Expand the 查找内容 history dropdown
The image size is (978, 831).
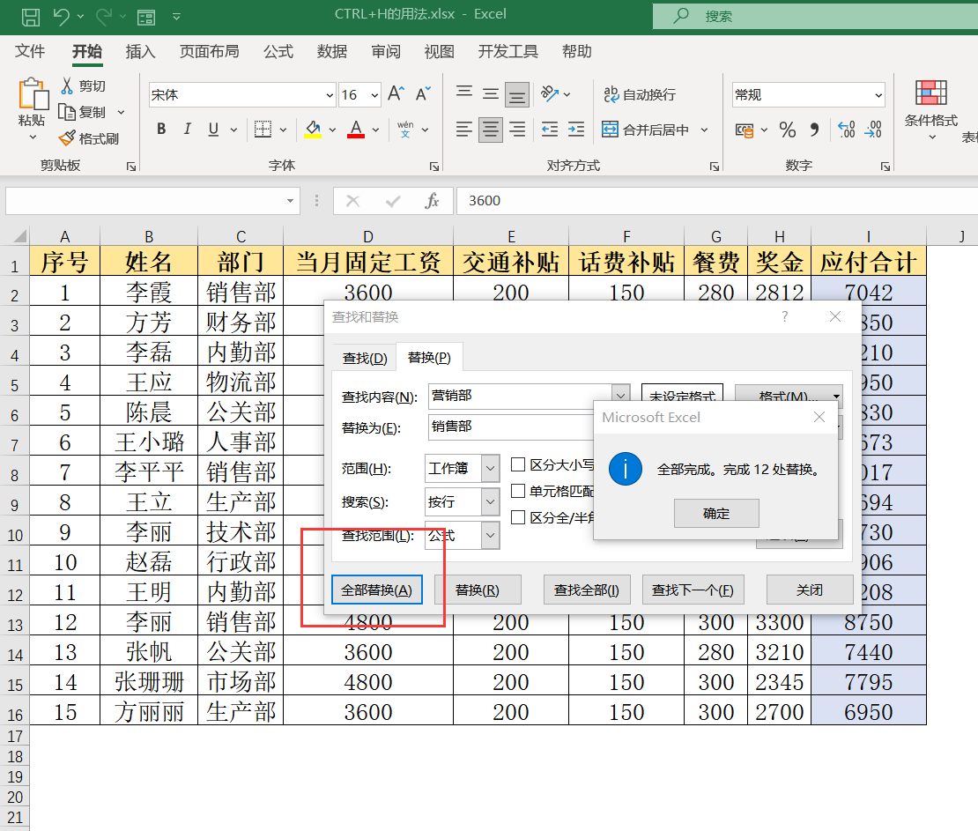coord(620,396)
